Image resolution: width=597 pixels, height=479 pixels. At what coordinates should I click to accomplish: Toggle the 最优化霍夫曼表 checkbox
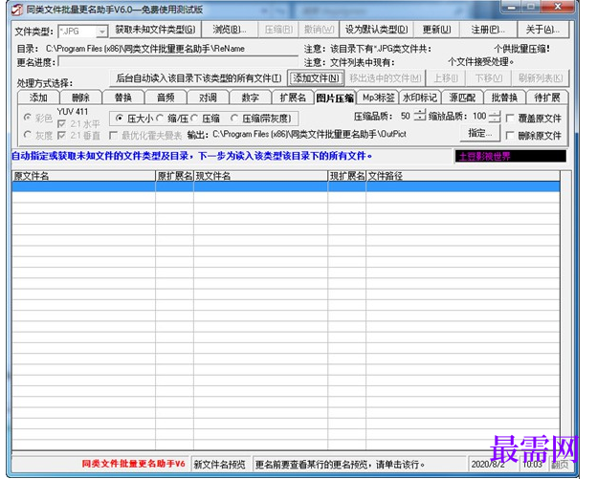click(x=113, y=136)
